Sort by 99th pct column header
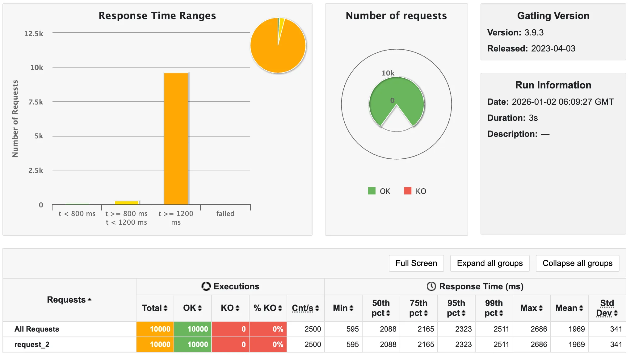Image resolution: width=630 pixels, height=355 pixels. [494, 308]
